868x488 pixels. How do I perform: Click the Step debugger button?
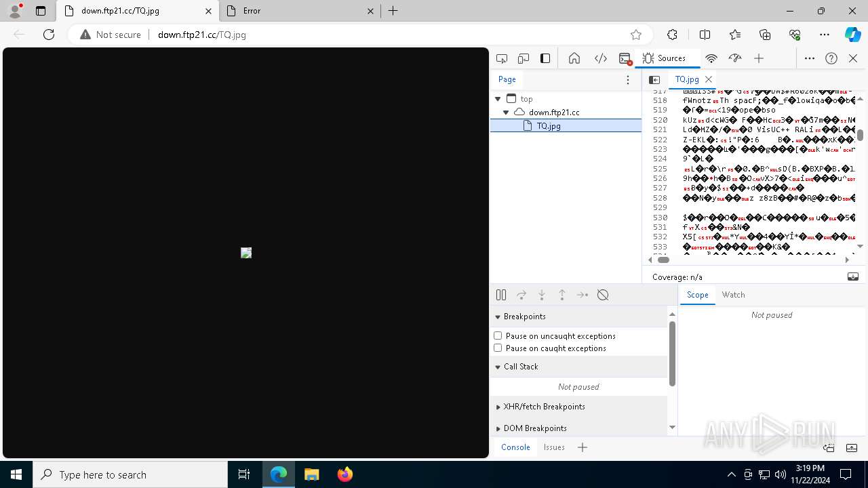(583, 295)
